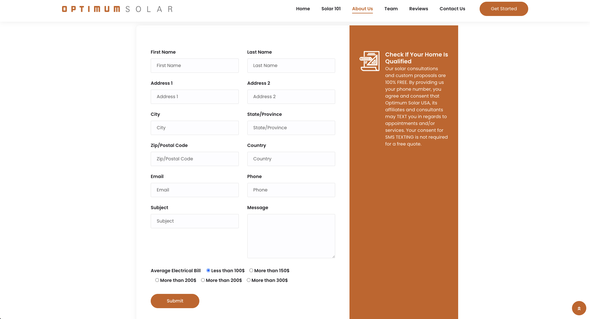Click the State/Province input
This screenshot has width=590, height=319.
(291, 128)
